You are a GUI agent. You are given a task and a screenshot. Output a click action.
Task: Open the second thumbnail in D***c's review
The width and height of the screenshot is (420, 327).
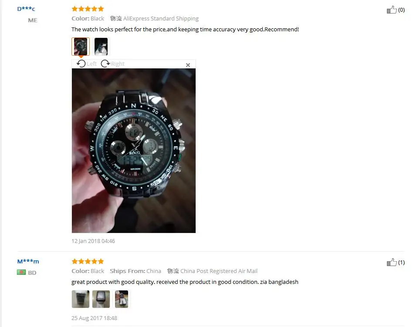coord(101,47)
